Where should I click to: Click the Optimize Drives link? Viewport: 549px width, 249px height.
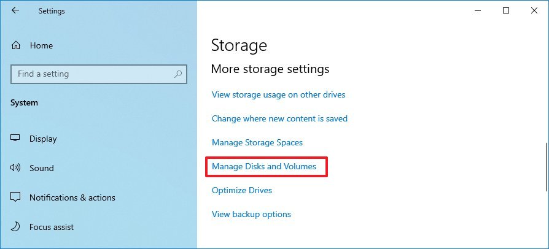click(x=242, y=191)
